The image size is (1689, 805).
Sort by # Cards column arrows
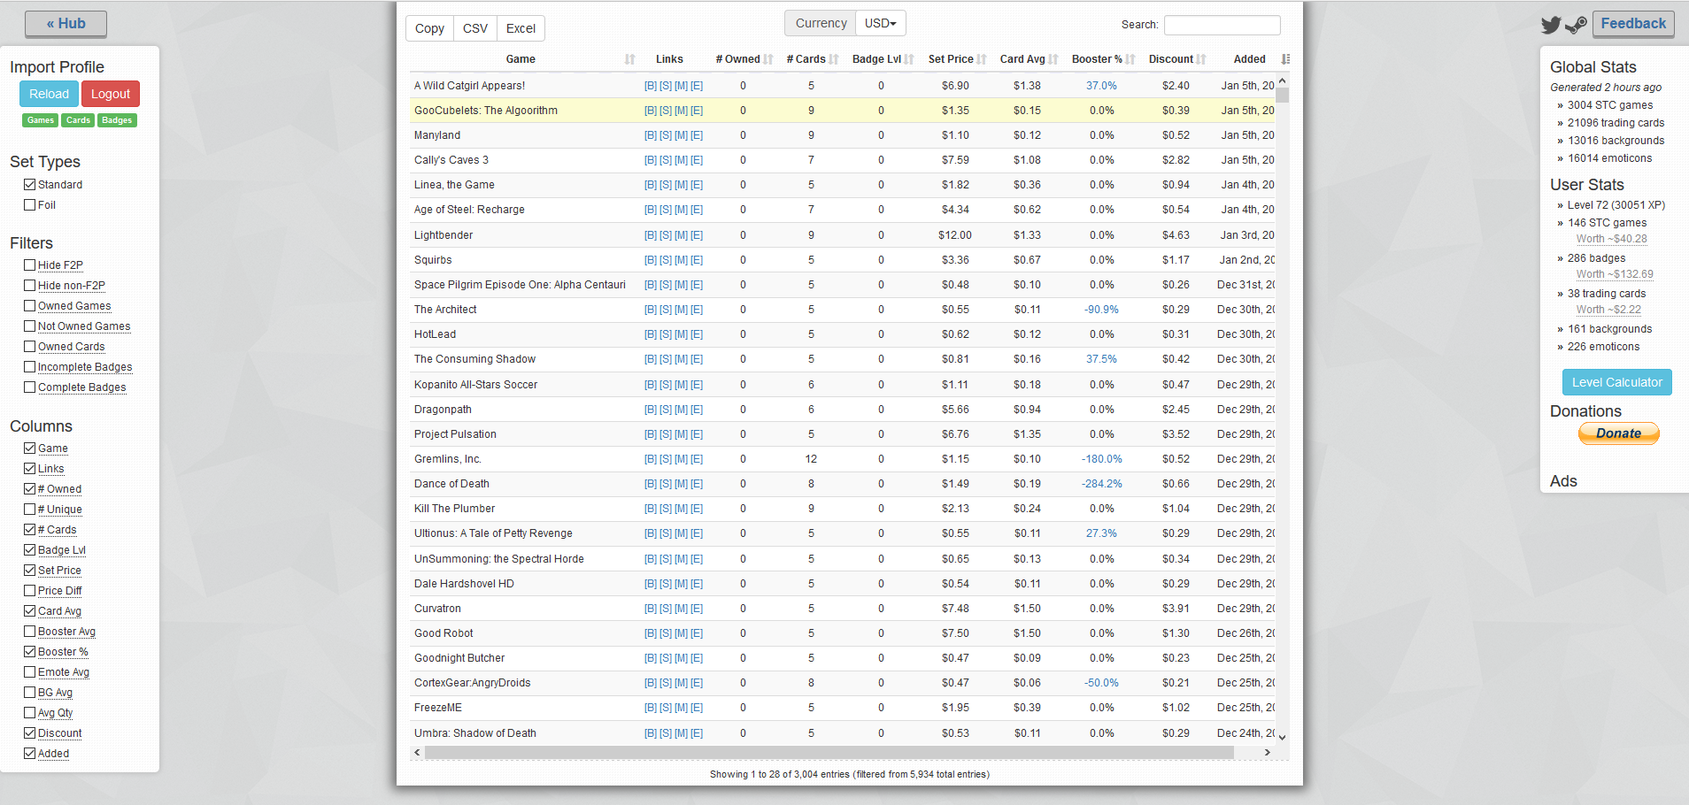pyautogui.click(x=834, y=59)
